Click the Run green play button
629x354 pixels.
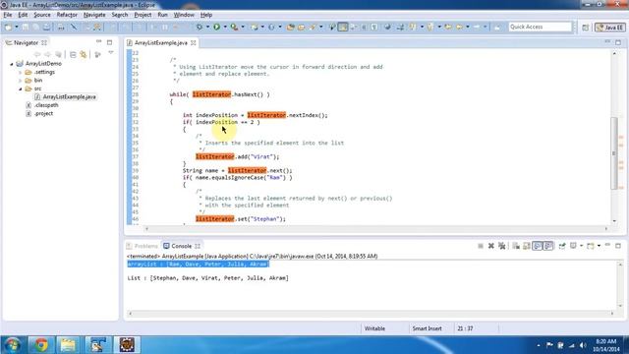[216, 27]
